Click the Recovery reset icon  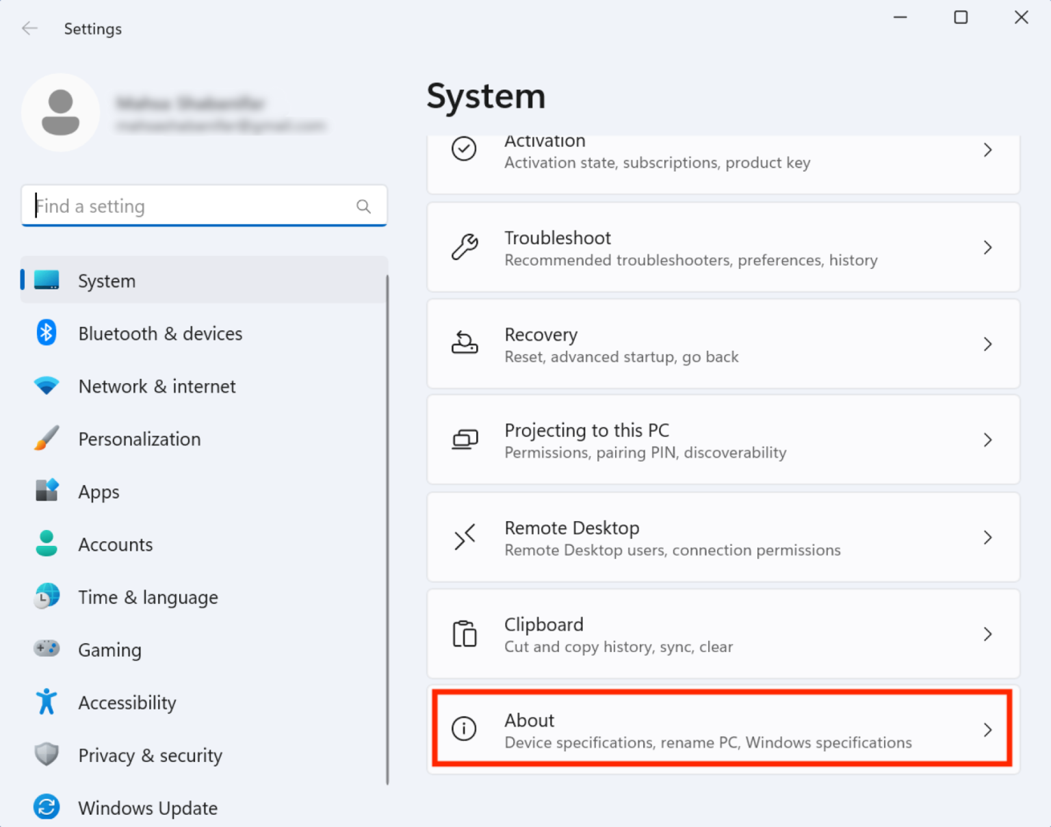pyautogui.click(x=465, y=344)
